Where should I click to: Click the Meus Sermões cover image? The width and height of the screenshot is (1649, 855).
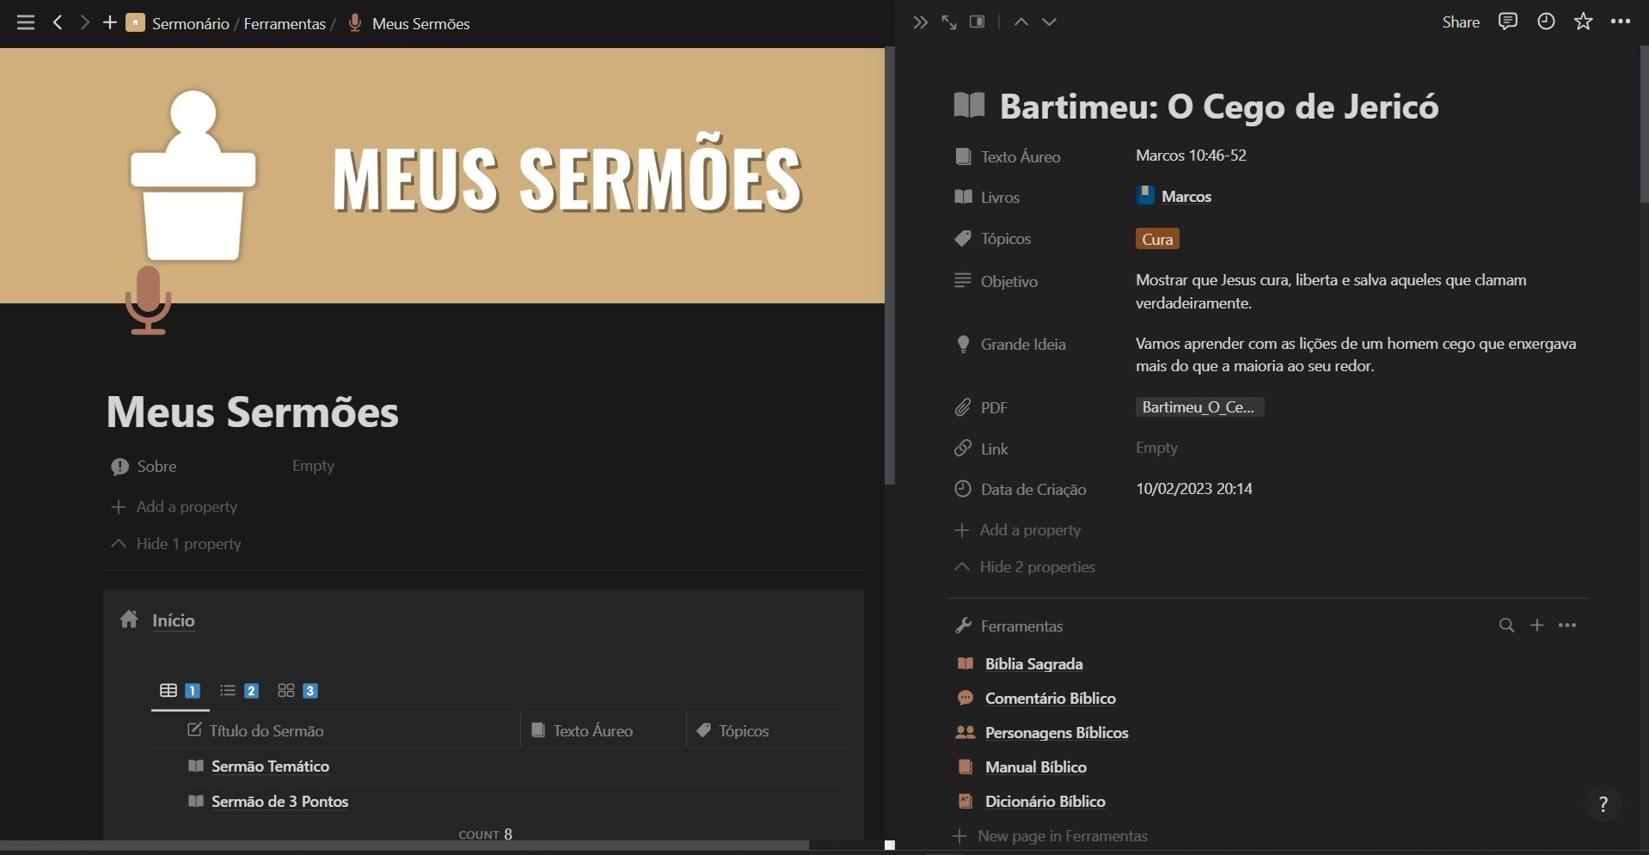tap(442, 175)
